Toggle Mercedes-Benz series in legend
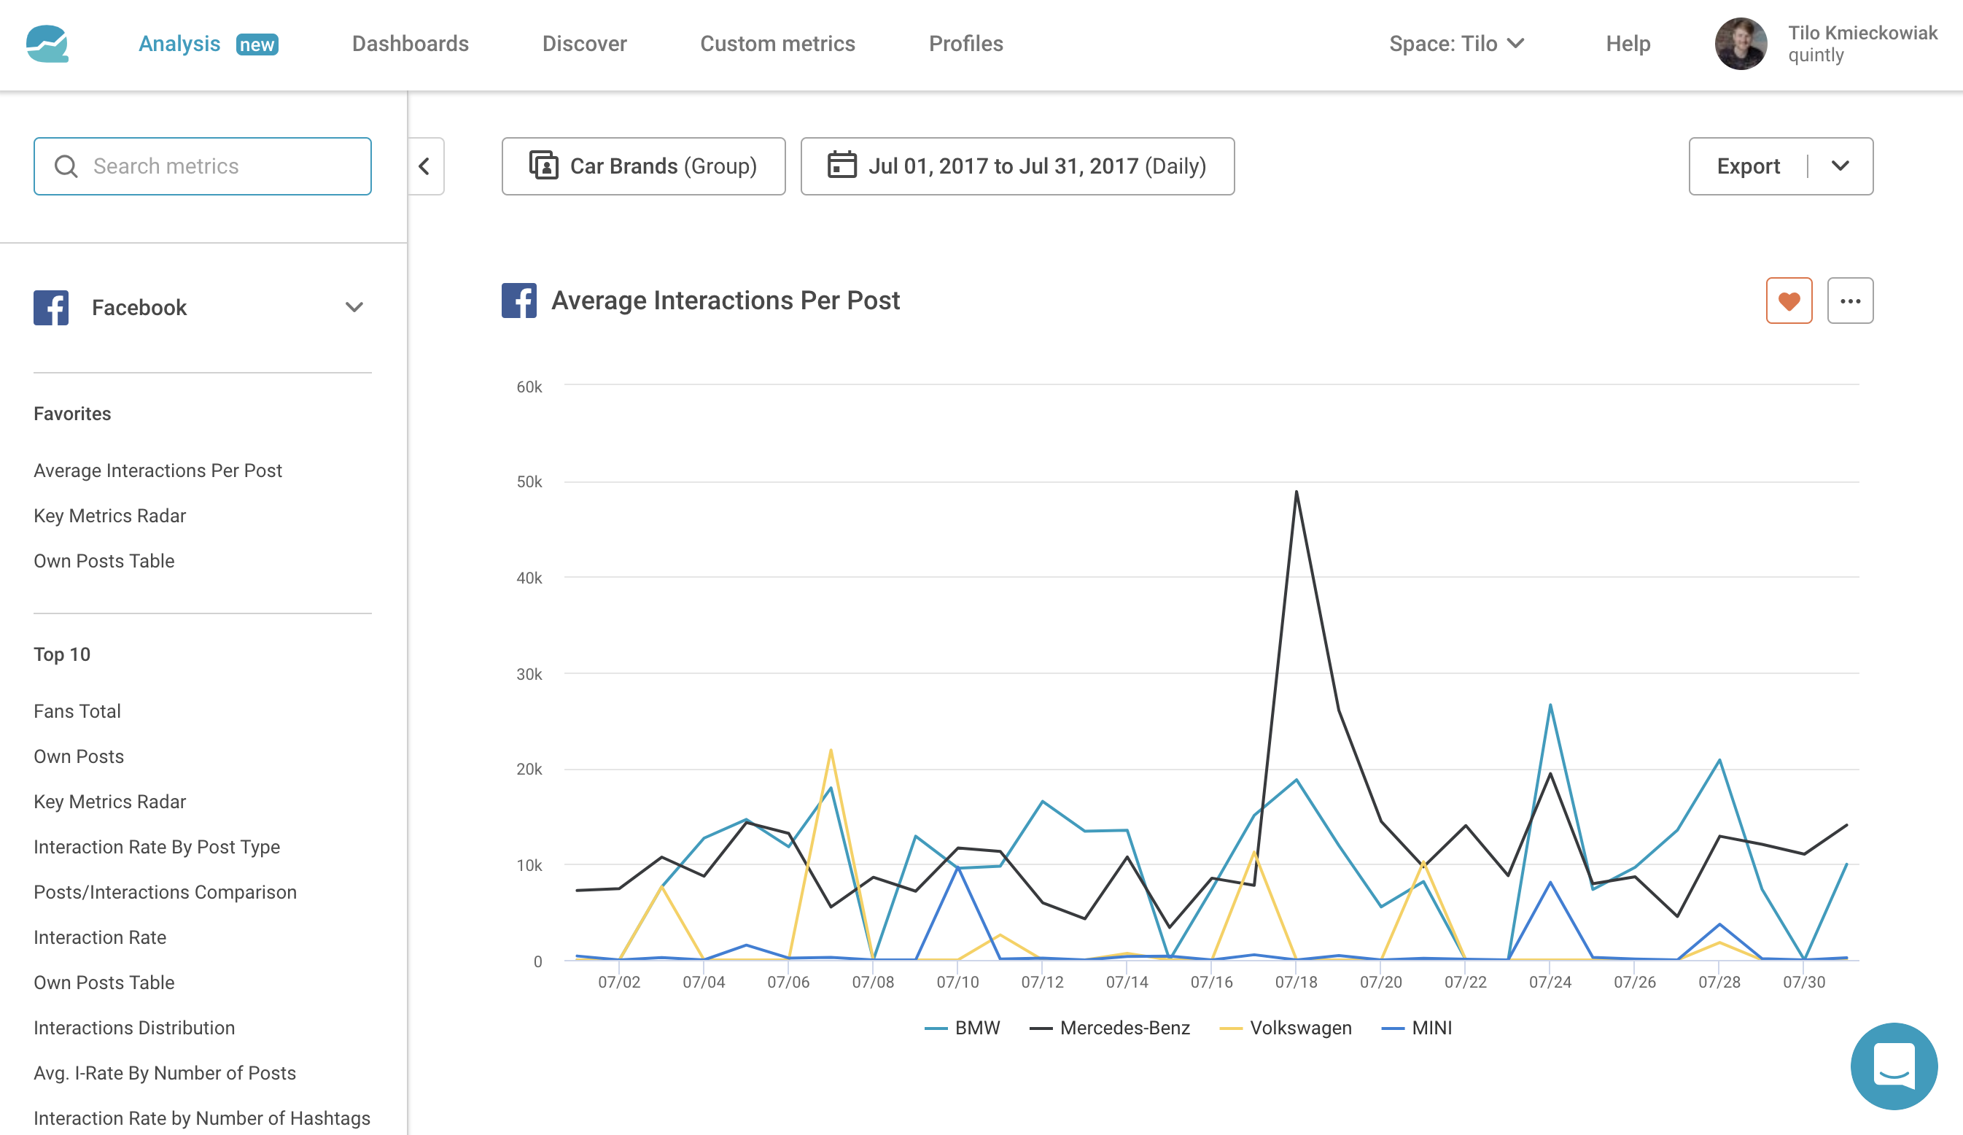Screen dimensions: 1963x1135 pos(1110,1028)
